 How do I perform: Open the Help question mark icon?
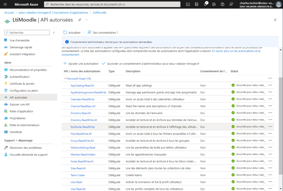pyautogui.click(x=223, y=4)
